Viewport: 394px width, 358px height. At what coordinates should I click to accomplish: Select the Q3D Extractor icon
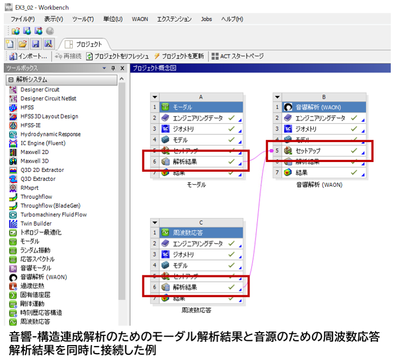pos(13,179)
